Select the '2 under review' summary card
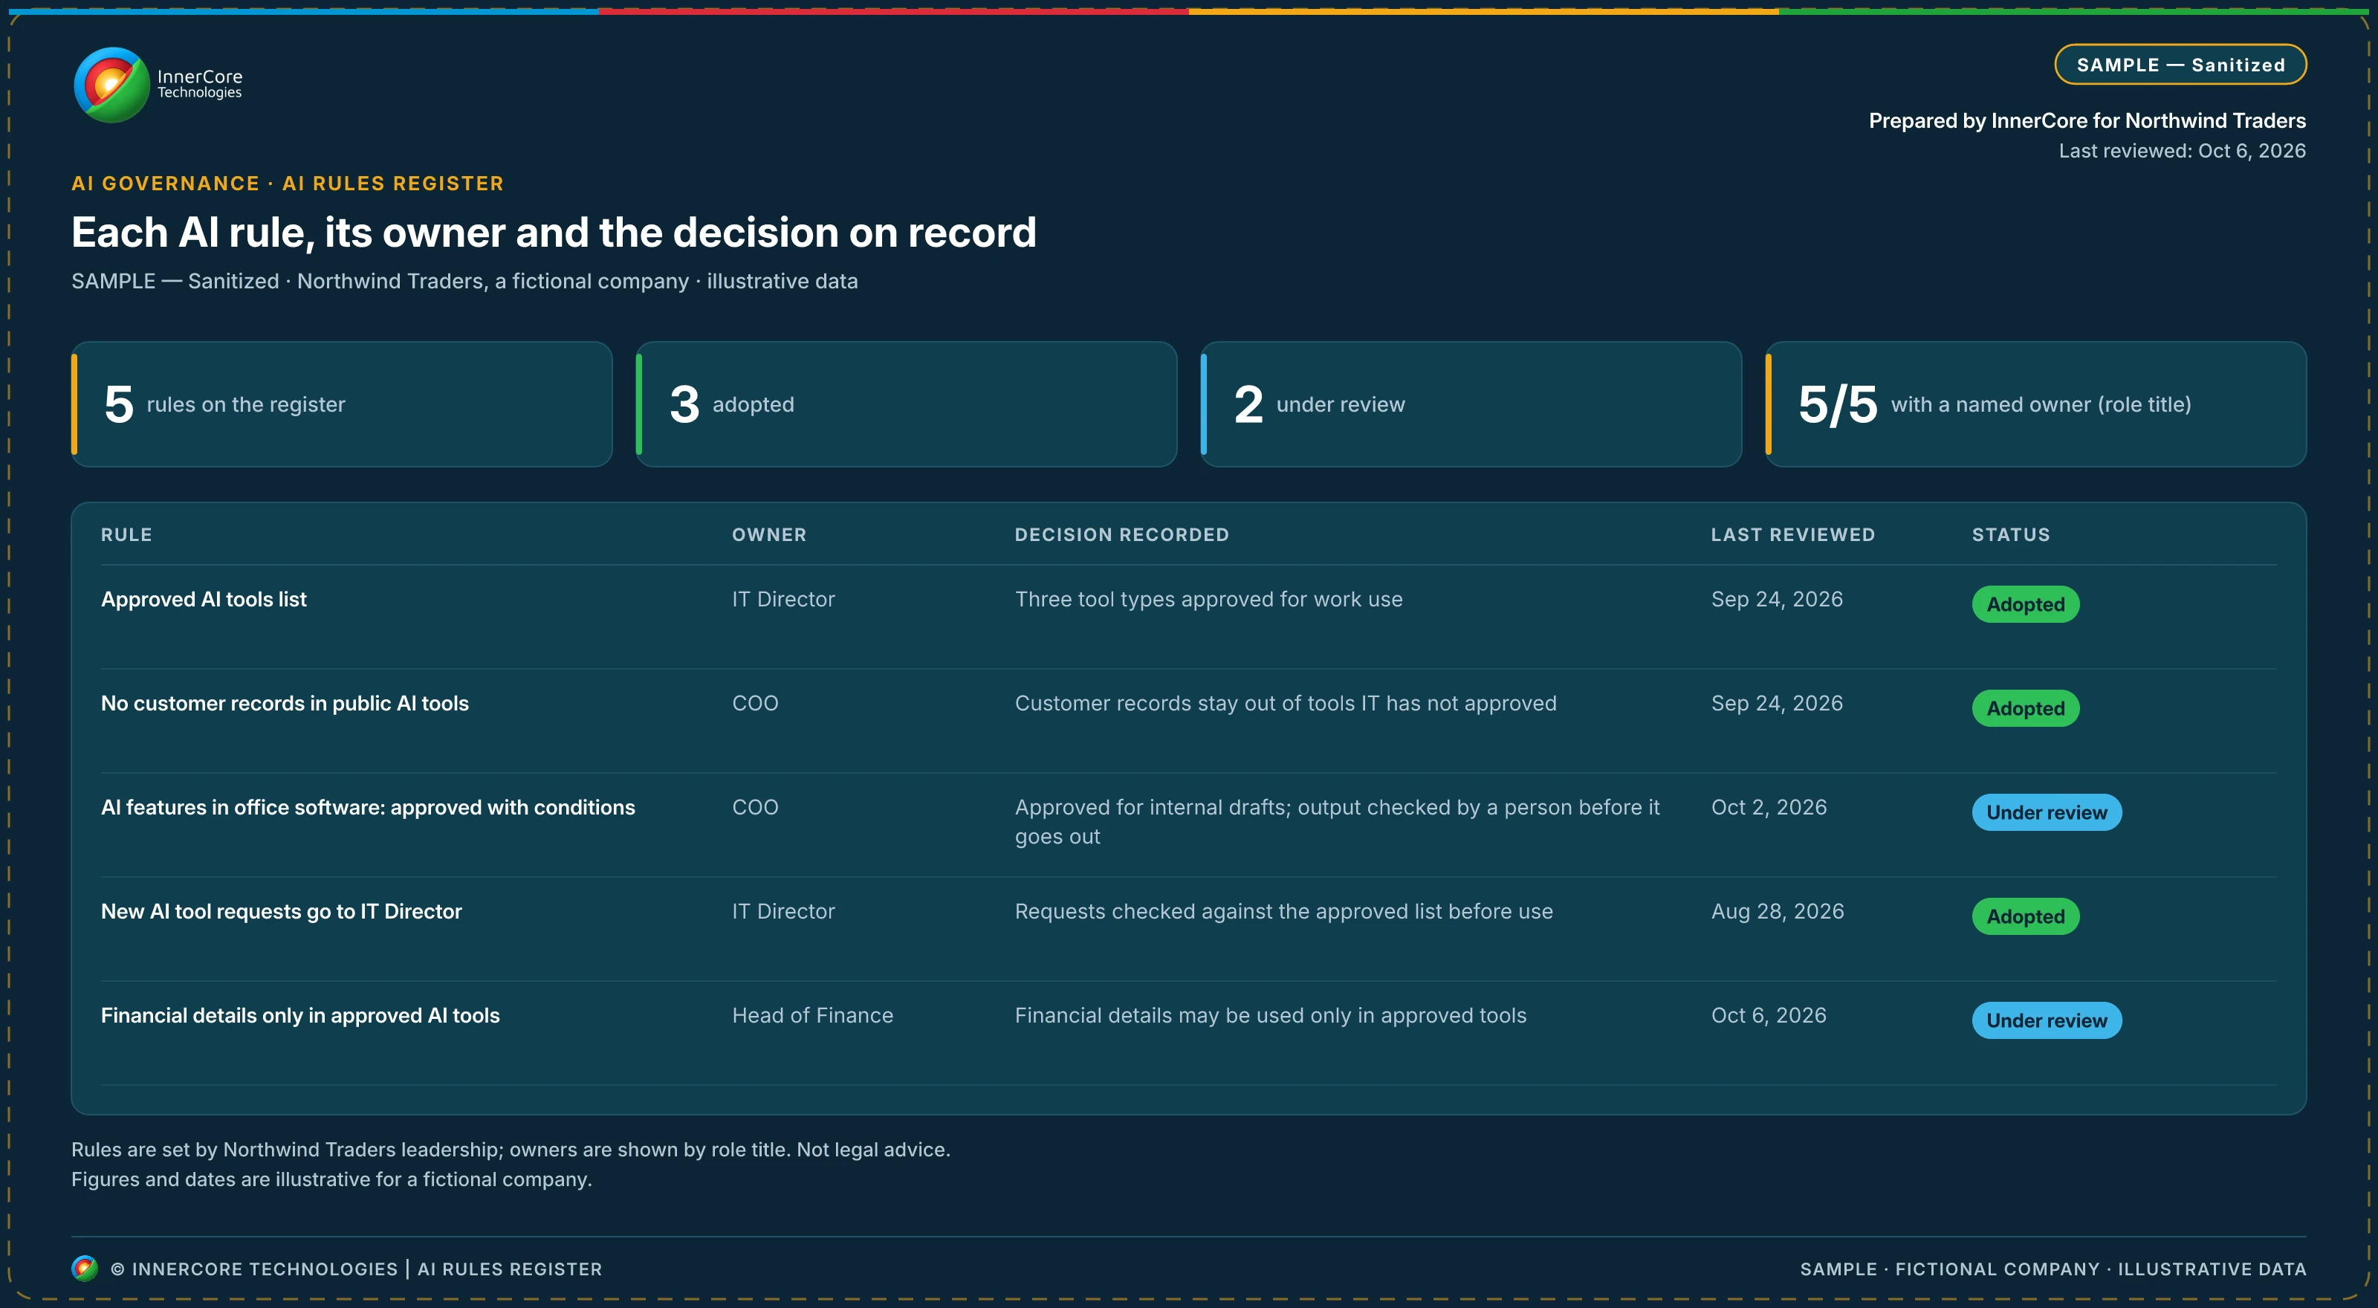Viewport: 2378px width, 1308px height. point(1471,404)
